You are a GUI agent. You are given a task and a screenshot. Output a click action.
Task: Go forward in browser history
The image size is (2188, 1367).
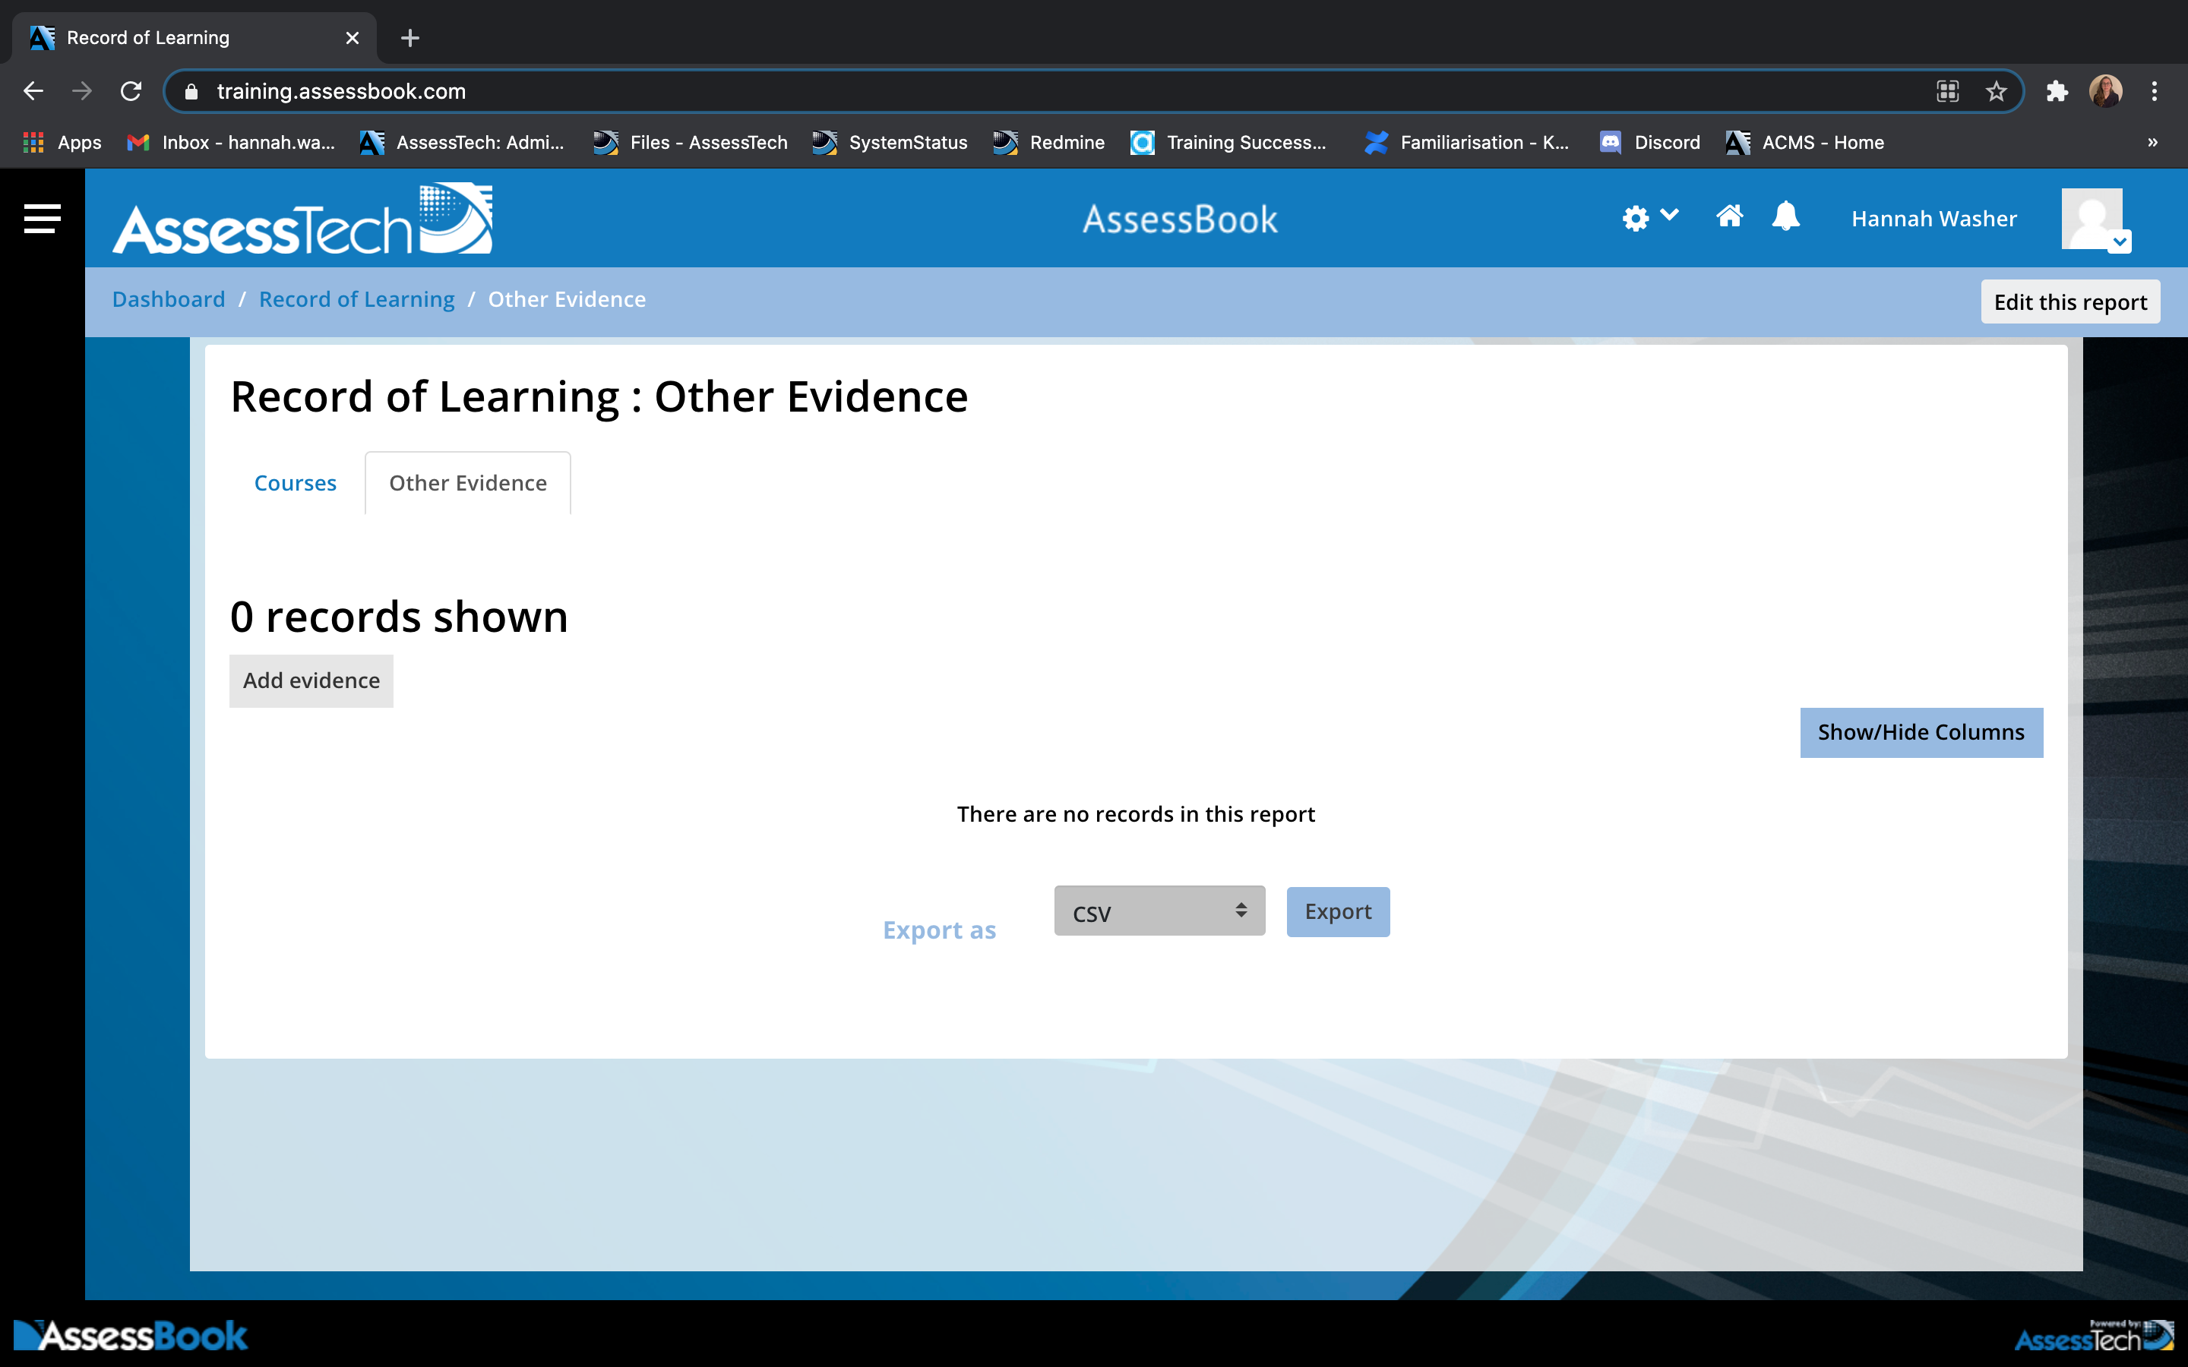click(x=82, y=91)
